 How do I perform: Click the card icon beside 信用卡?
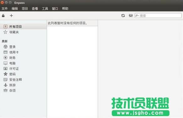pos(5,52)
